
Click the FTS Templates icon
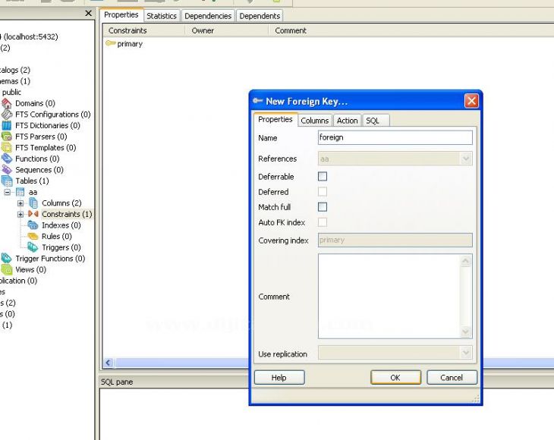click(7, 148)
